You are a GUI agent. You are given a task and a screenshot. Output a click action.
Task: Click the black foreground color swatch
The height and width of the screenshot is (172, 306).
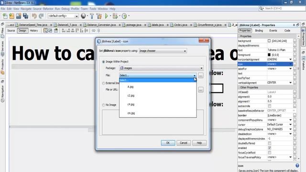click(269, 55)
